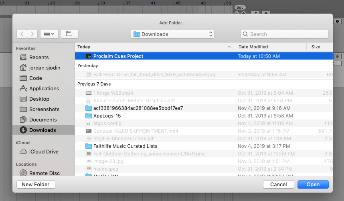The image size is (344, 201).
Task: Open the Downloads location popup menu
Action: click(x=172, y=34)
